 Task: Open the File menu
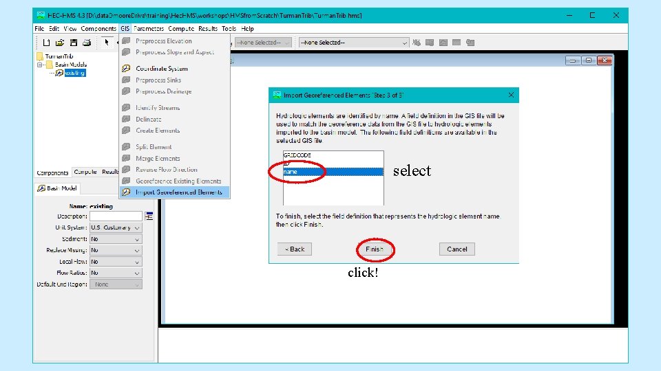(39, 29)
